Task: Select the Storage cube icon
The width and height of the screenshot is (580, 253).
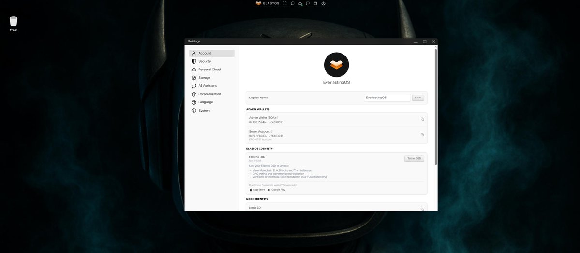Action: pos(194,78)
